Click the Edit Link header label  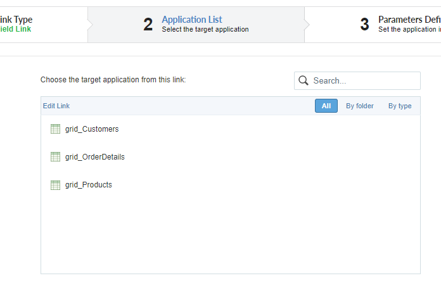click(56, 106)
